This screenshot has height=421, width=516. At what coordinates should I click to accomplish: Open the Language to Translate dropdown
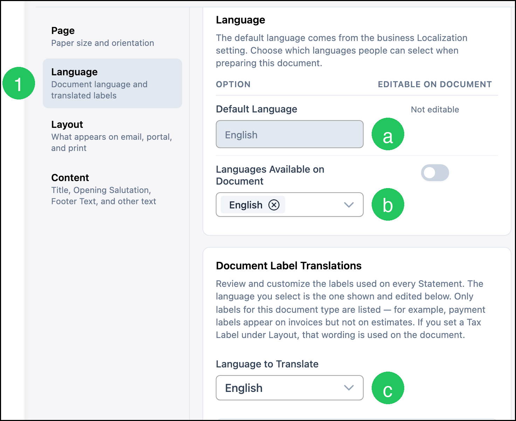pos(290,388)
